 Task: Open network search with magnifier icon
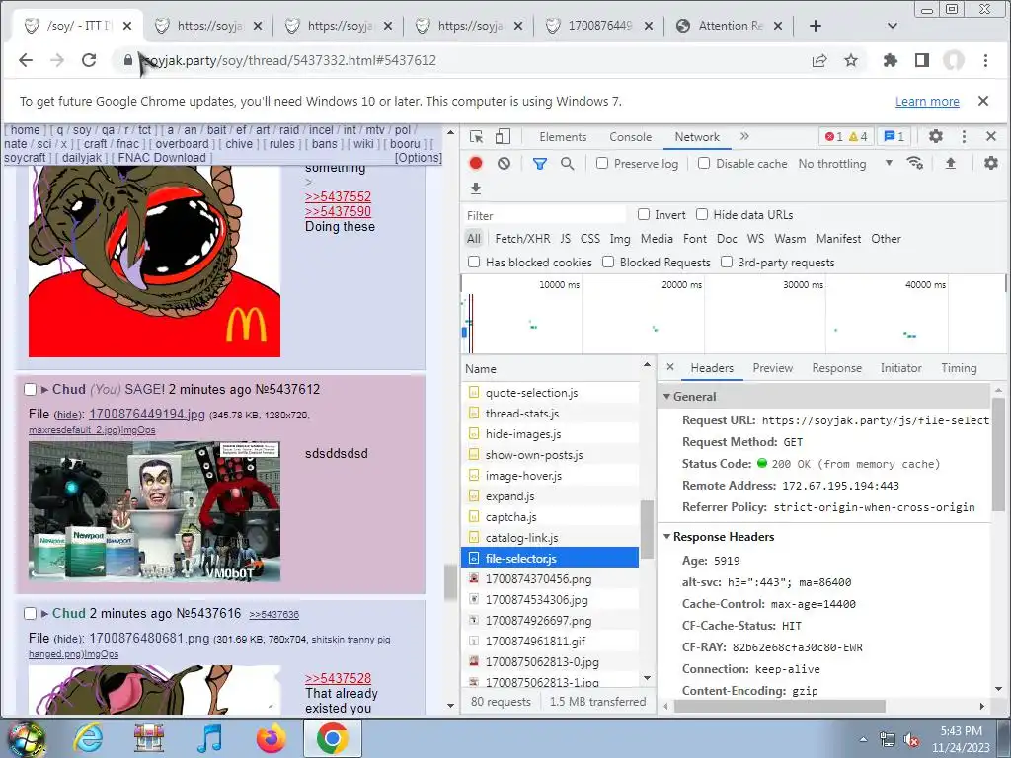tap(568, 164)
